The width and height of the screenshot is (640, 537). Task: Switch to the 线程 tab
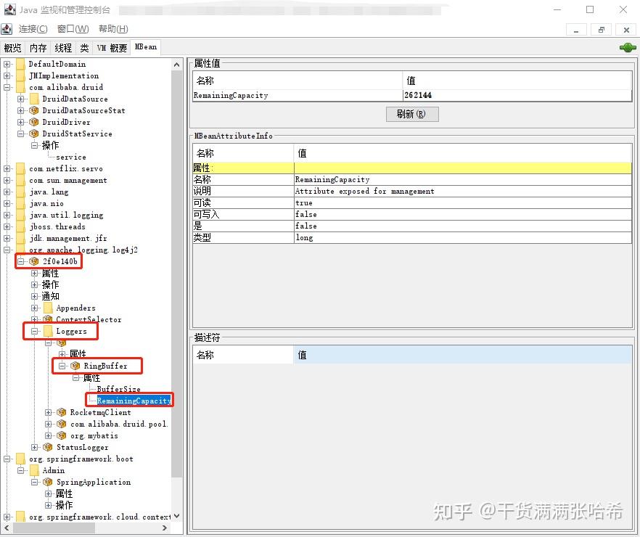tap(63, 48)
